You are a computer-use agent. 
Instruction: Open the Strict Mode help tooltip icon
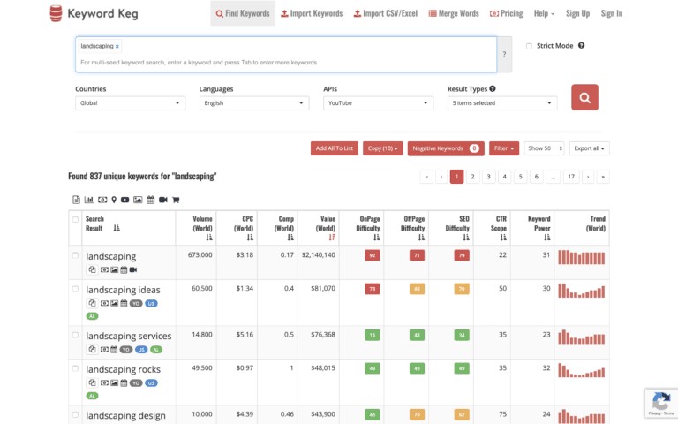point(582,45)
